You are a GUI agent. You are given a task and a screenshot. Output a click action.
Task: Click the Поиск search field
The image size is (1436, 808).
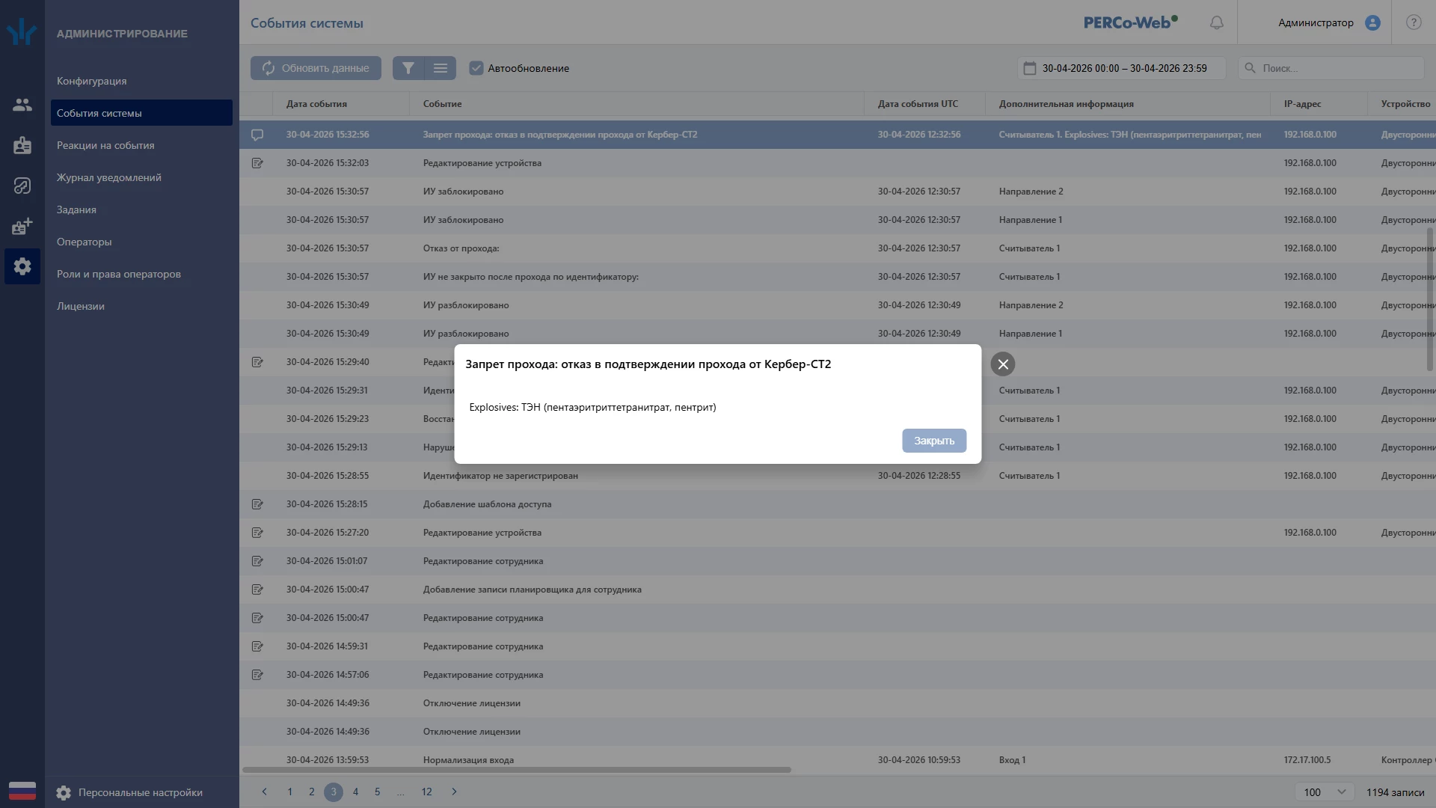click(x=1331, y=68)
